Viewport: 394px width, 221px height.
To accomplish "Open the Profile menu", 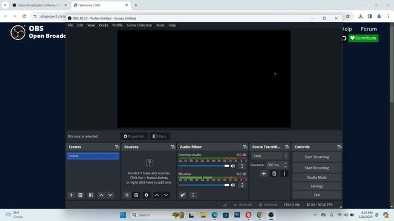I will click(x=118, y=25).
